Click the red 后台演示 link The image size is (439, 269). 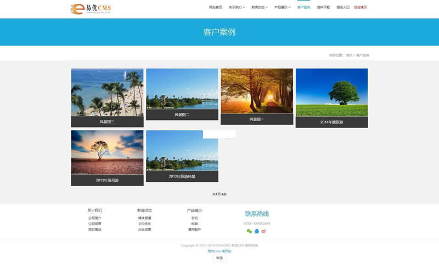[x=361, y=7]
